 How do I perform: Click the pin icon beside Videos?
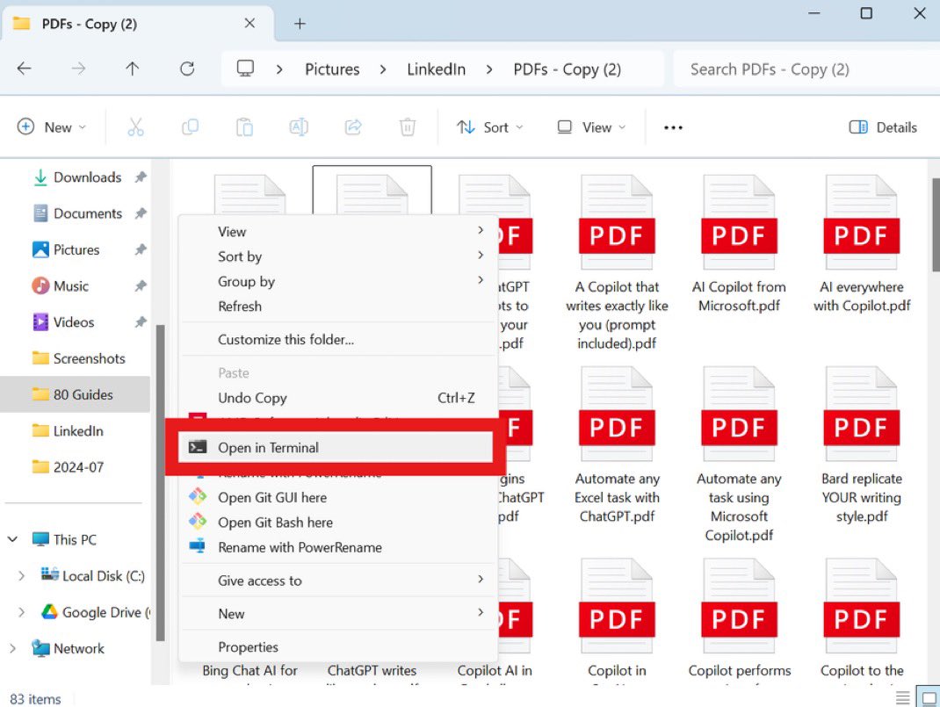coord(141,321)
